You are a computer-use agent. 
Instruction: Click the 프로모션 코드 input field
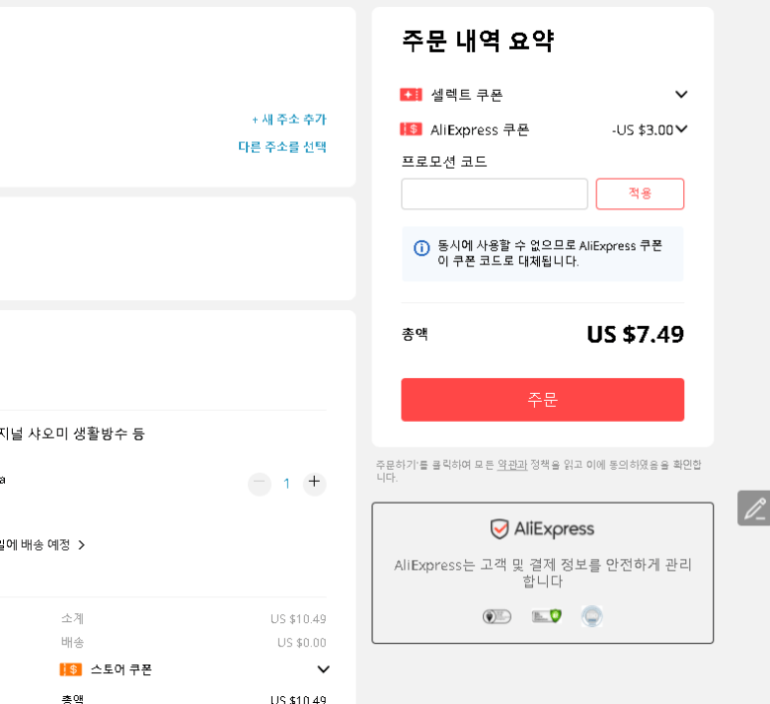[x=494, y=193]
